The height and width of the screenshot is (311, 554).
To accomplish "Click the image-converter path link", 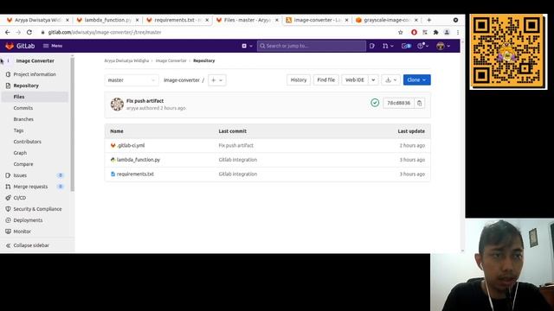I will tap(182, 80).
